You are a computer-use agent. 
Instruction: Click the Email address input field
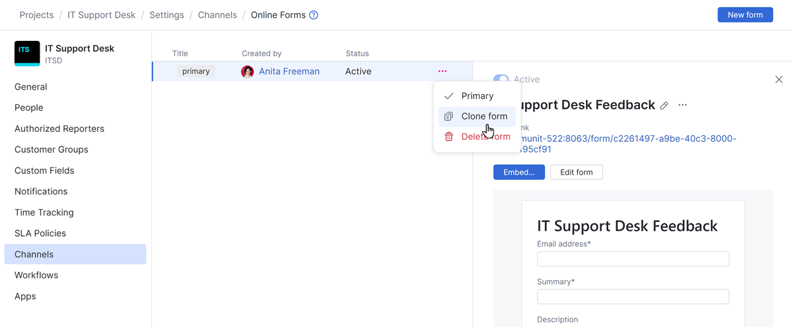pyautogui.click(x=633, y=259)
